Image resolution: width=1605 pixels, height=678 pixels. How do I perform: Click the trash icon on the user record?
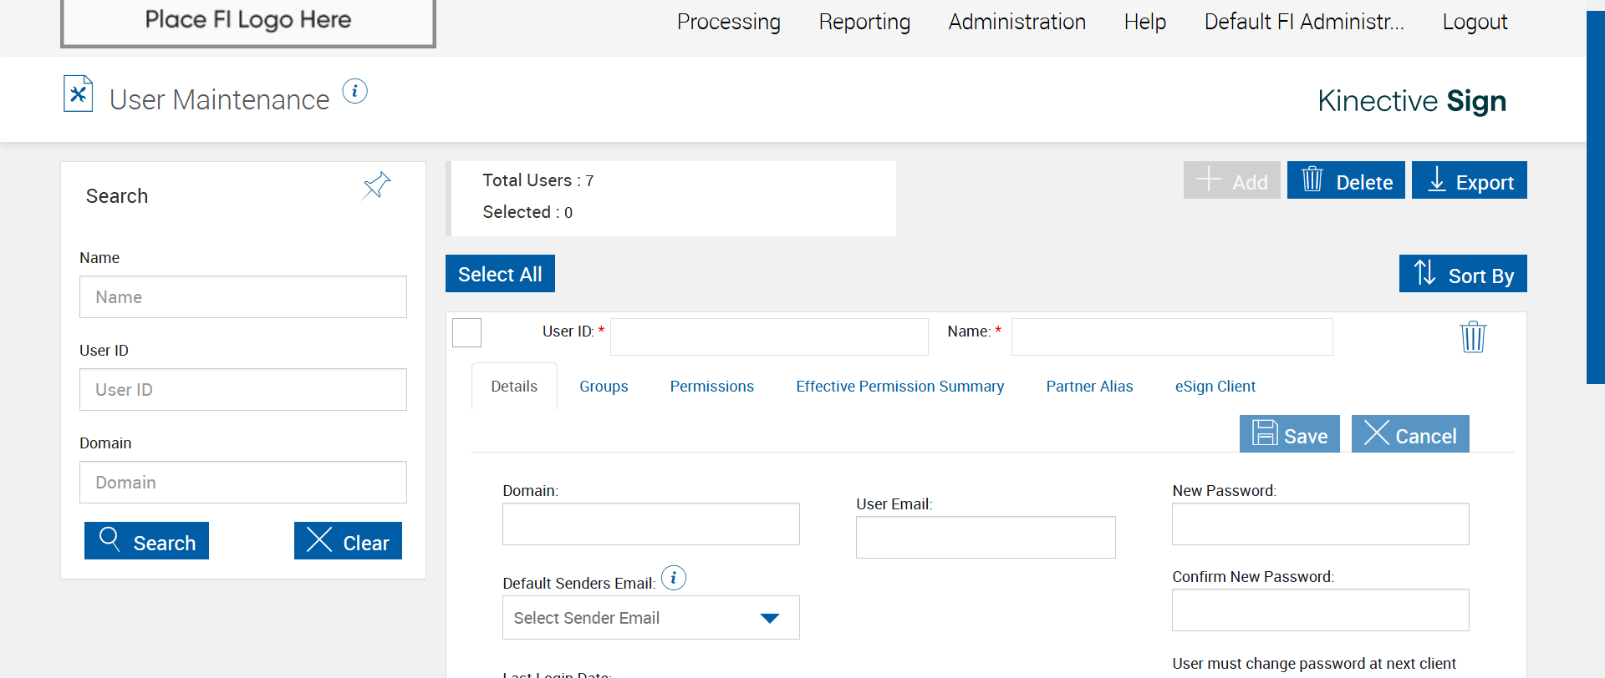pos(1472,337)
